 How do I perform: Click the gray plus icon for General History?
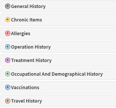[x=8, y=6]
